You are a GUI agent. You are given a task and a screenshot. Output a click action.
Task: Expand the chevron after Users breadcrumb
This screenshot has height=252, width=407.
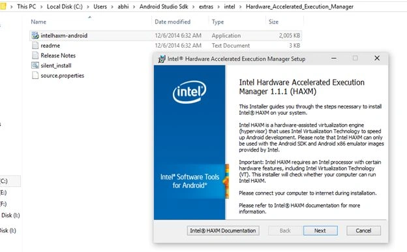point(112,7)
